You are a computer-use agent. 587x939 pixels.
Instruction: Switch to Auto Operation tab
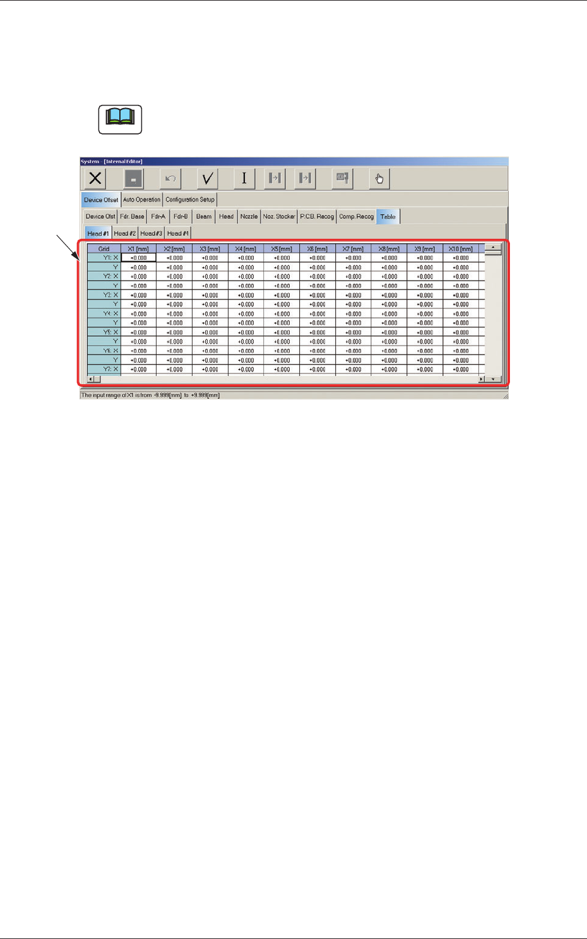point(141,200)
